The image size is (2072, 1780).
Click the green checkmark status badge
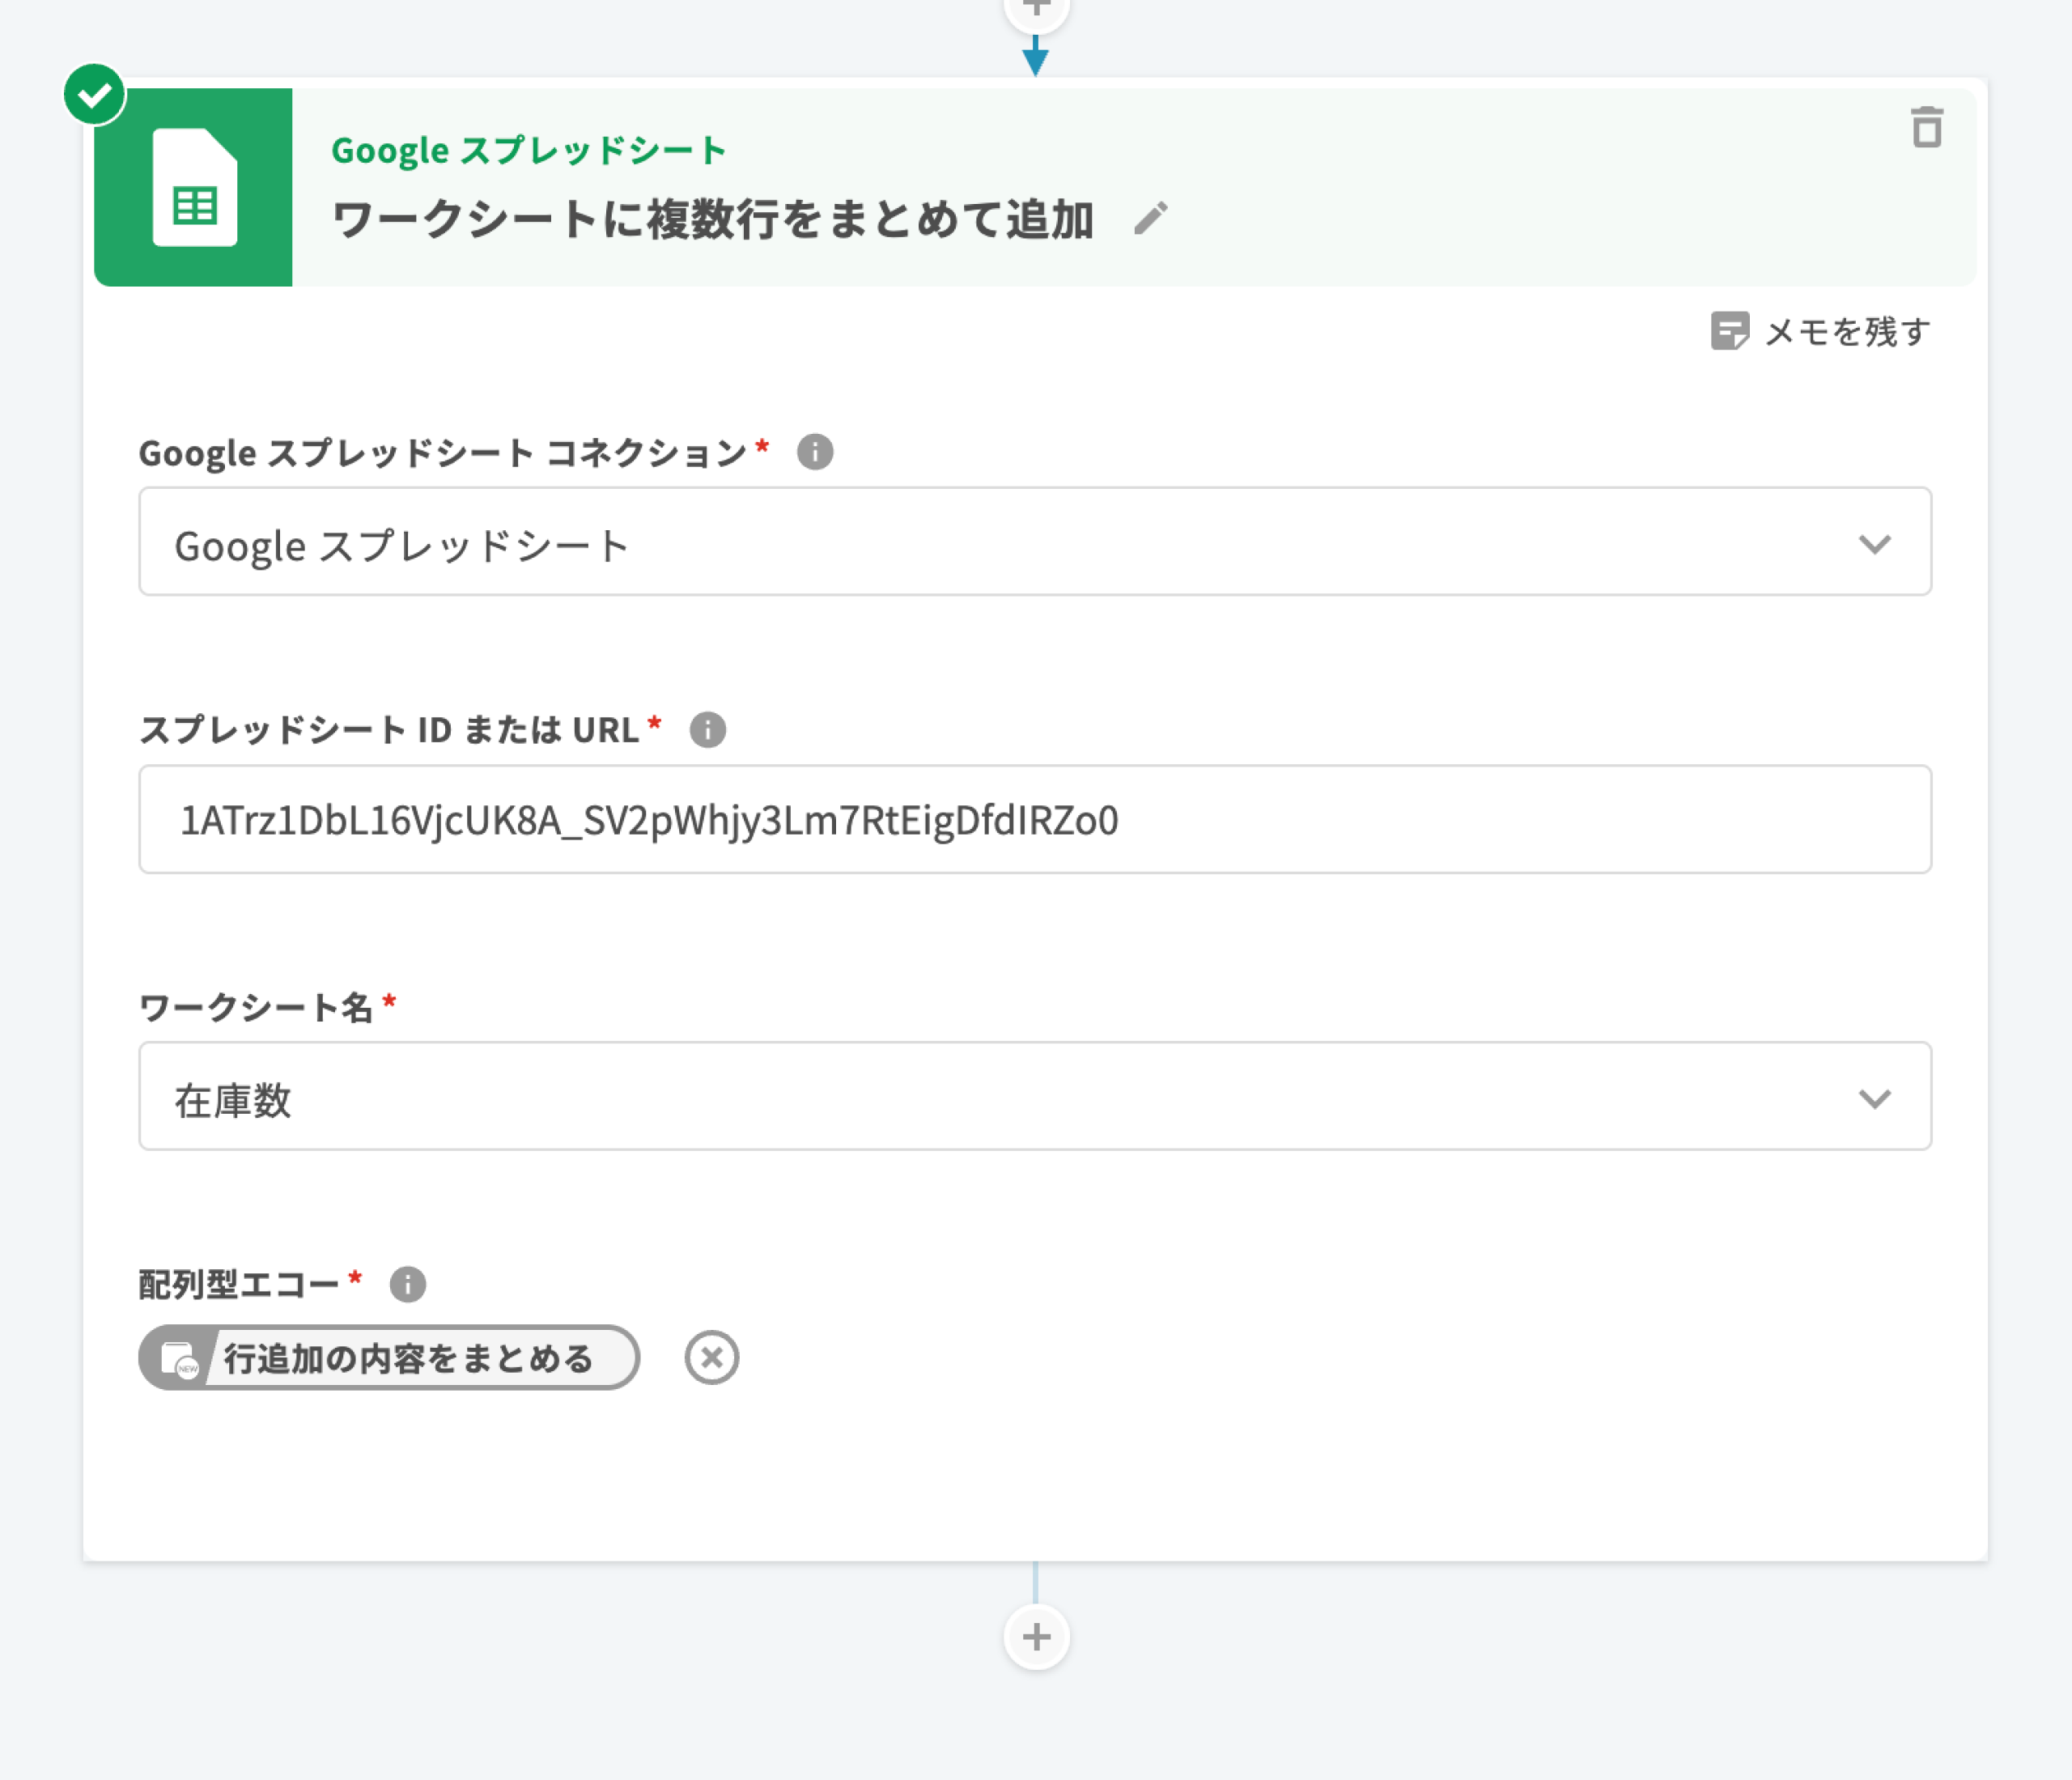coord(94,95)
